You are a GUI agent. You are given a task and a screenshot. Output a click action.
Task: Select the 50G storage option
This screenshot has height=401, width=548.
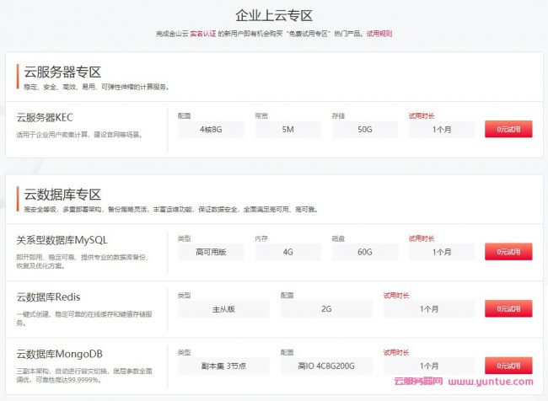click(x=364, y=130)
